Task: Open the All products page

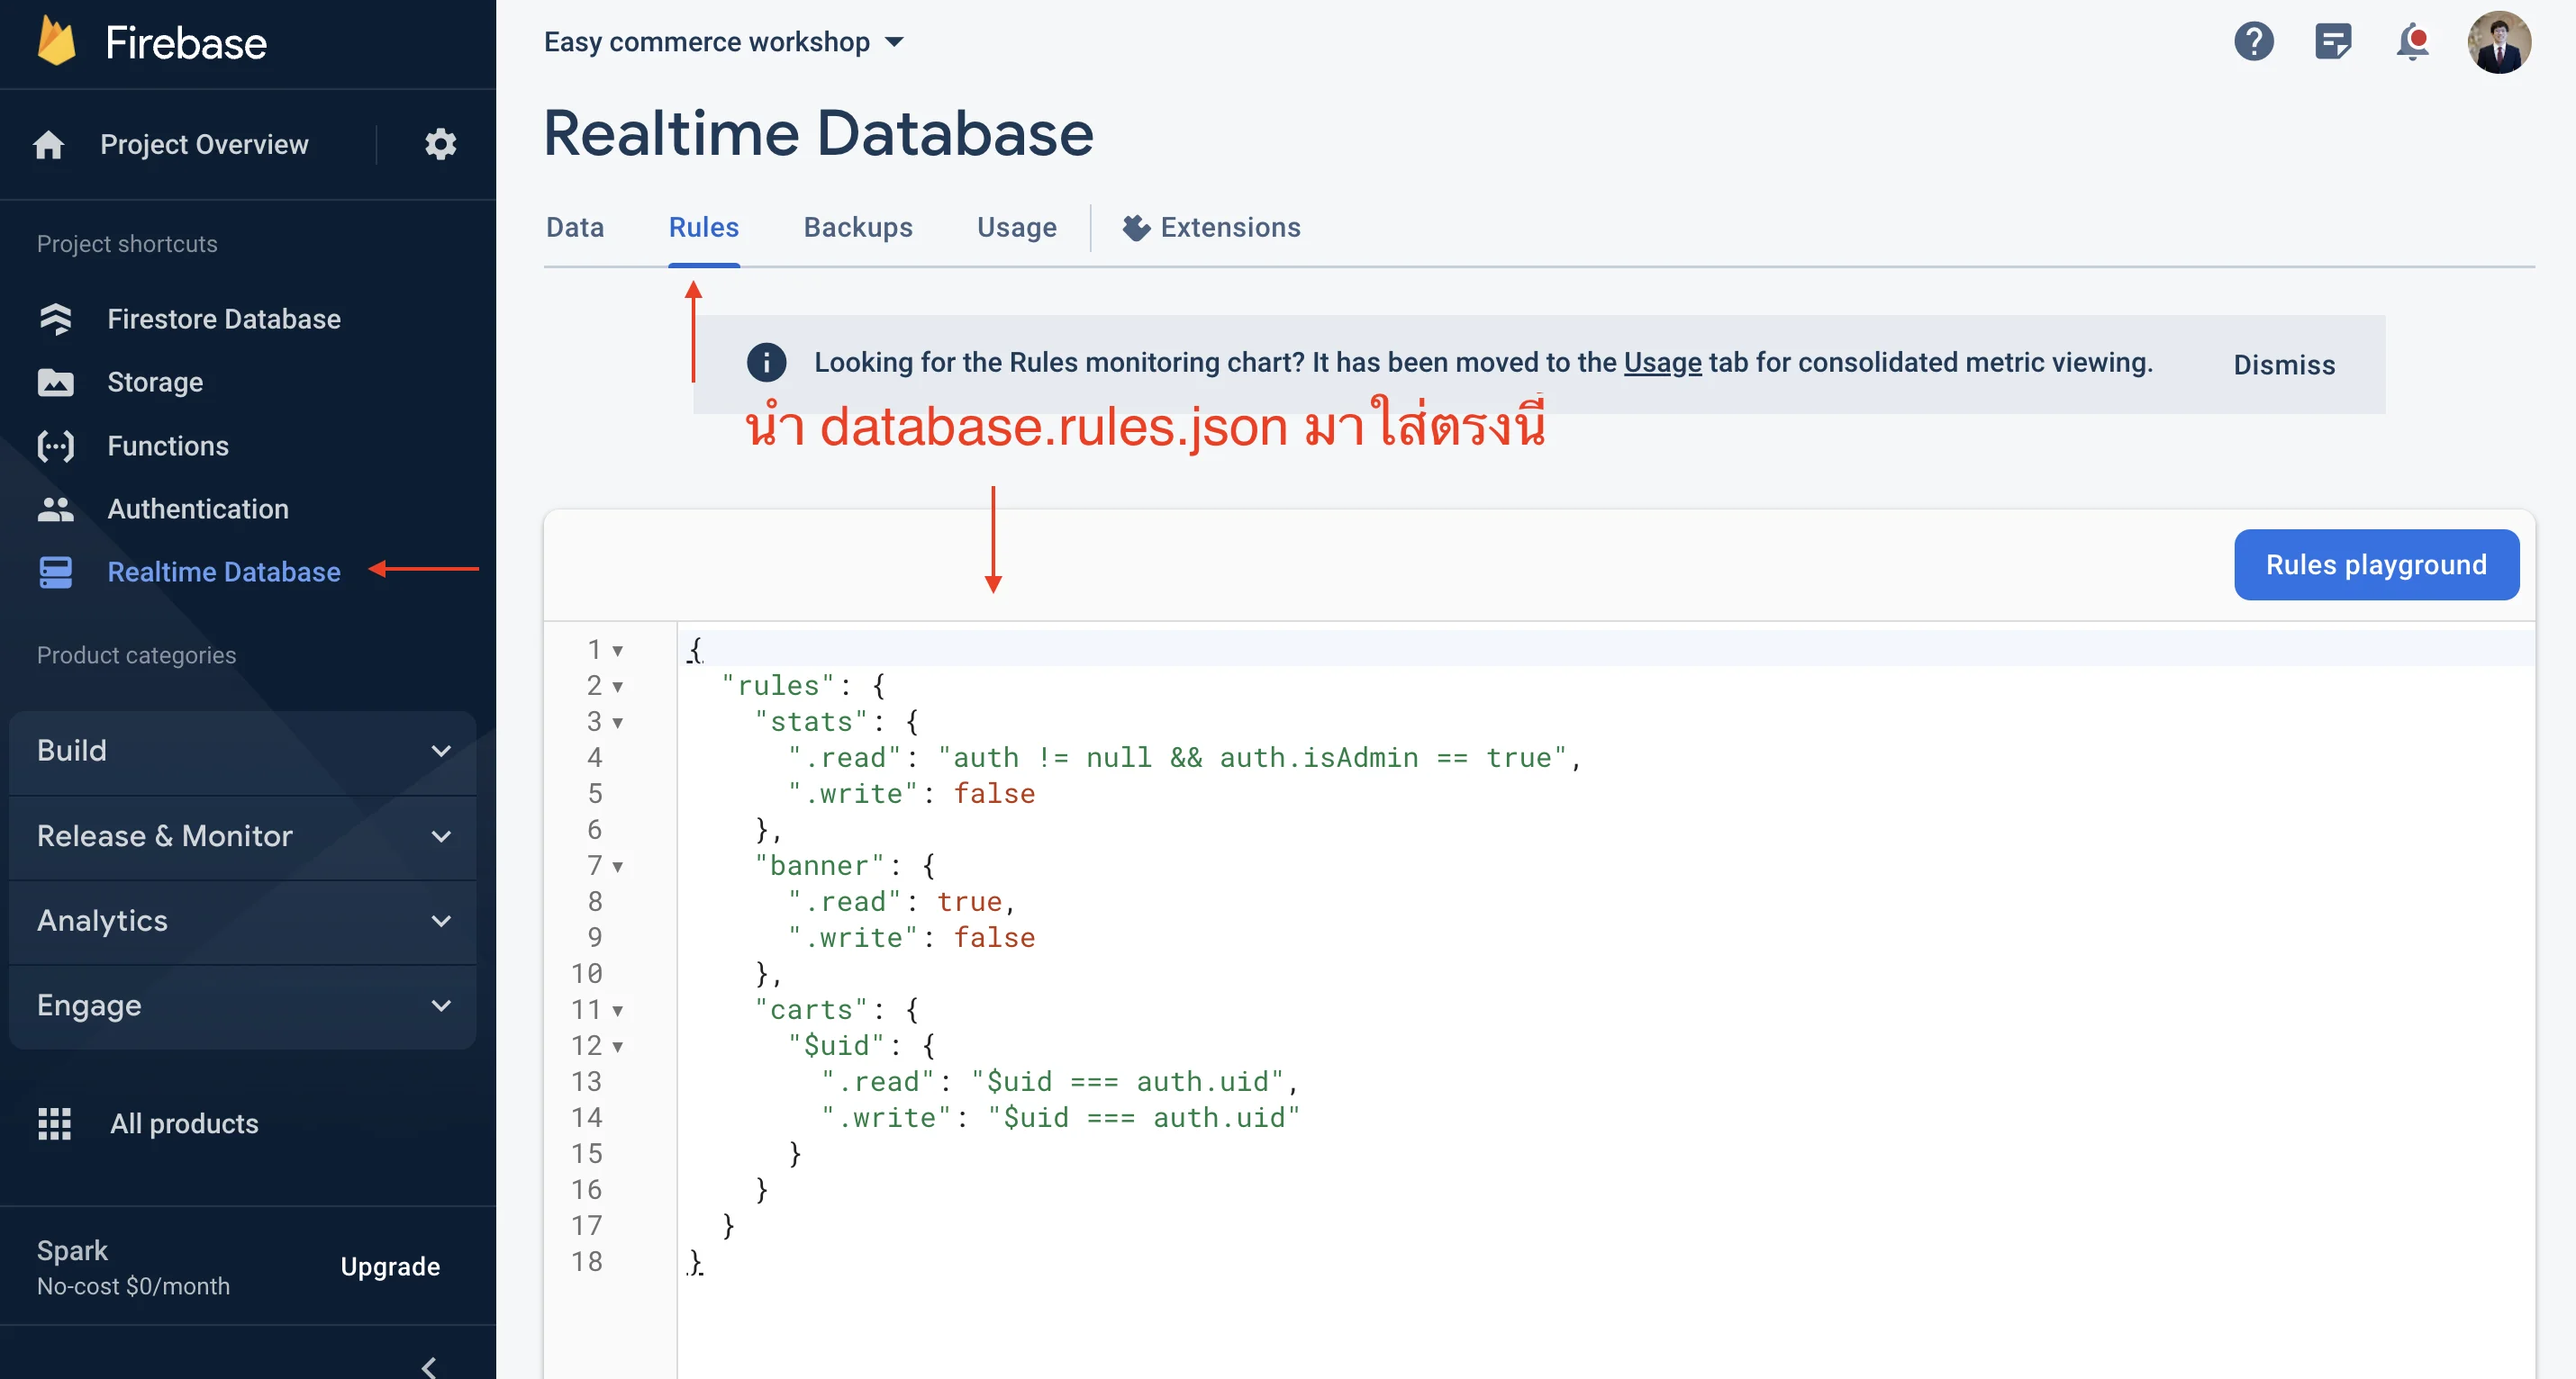Action: [x=184, y=1123]
